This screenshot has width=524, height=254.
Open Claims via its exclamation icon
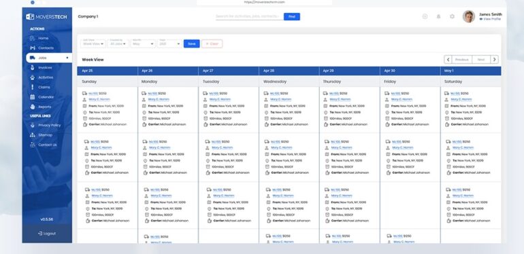click(33, 87)
